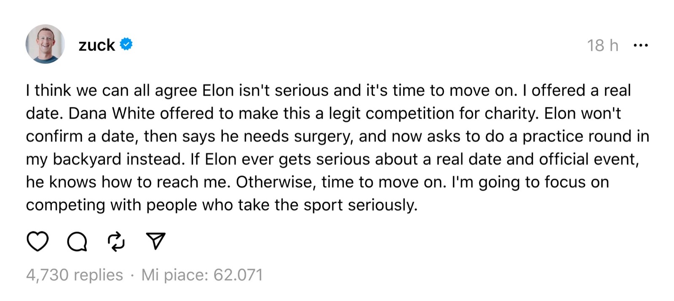Repost using the circular arrows icon
This screenshot has width=674, height=301.
click(x=116, y=241)
